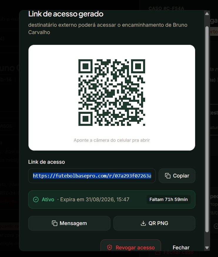Click the green 'Ativo' status label

(x=48, y=199)
